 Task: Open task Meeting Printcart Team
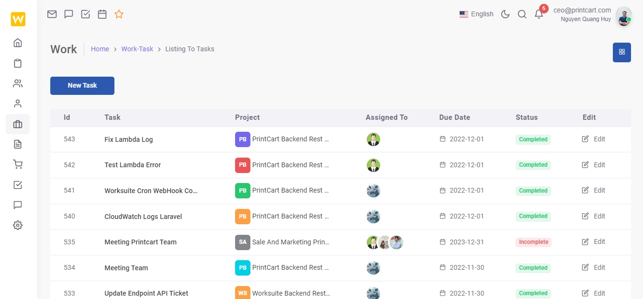tap(140, 242)
